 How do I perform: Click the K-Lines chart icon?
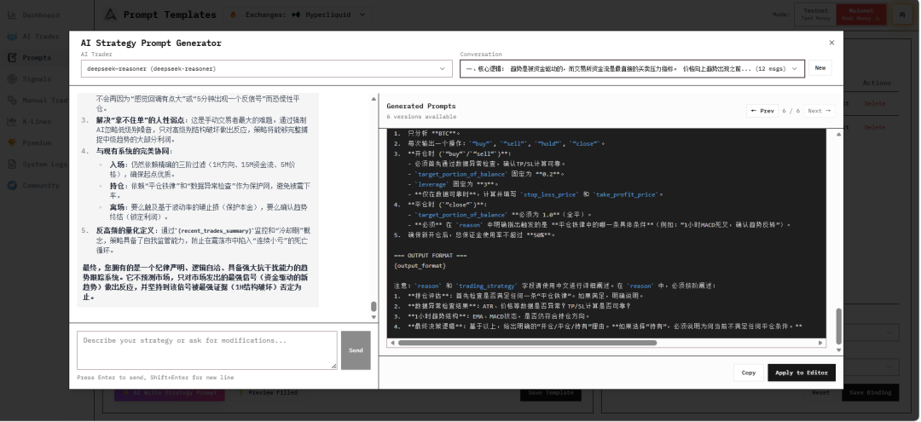pos(11,121)
